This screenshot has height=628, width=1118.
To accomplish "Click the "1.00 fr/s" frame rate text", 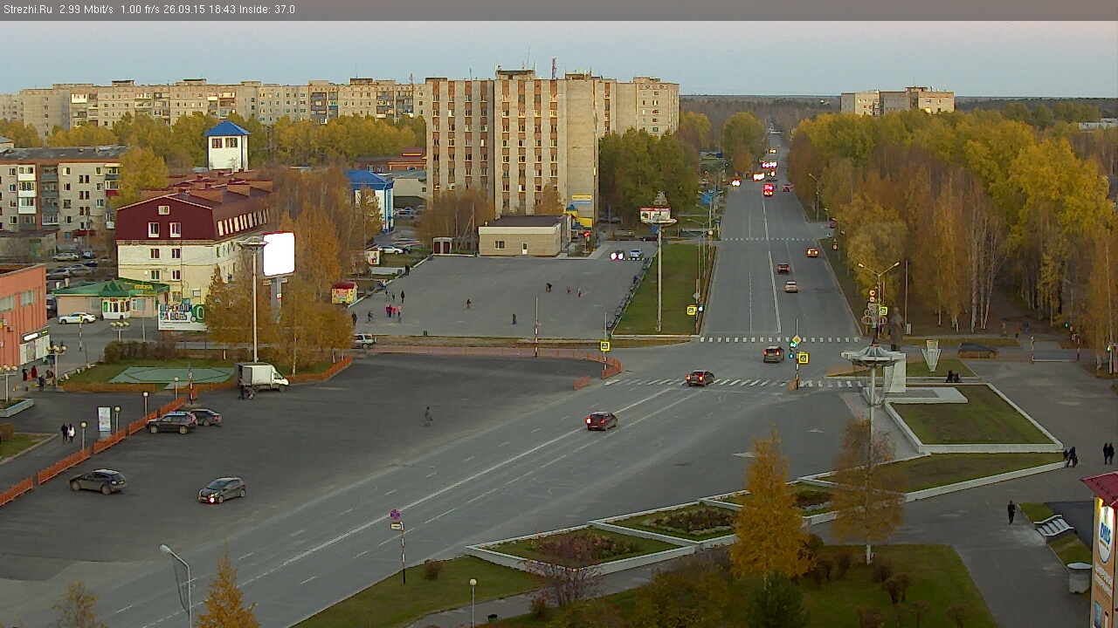I will click(x=141, y=10).
